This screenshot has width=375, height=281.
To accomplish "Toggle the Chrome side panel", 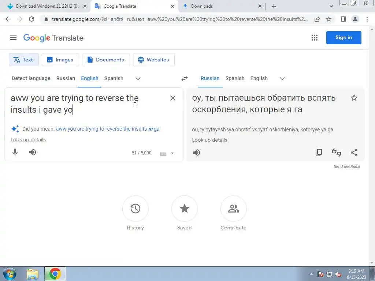I will click(344, 19).
